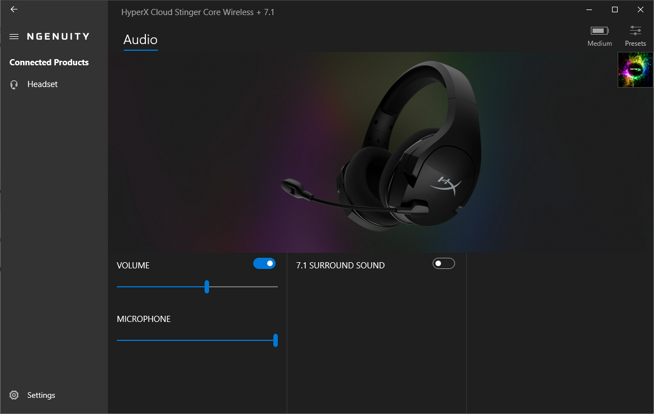Screen dimensions: 654x414
Task: Click the battery status icon labeled Medium
Action: tap(599, 31)
